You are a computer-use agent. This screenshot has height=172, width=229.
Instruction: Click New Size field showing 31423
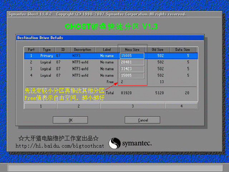132,69
